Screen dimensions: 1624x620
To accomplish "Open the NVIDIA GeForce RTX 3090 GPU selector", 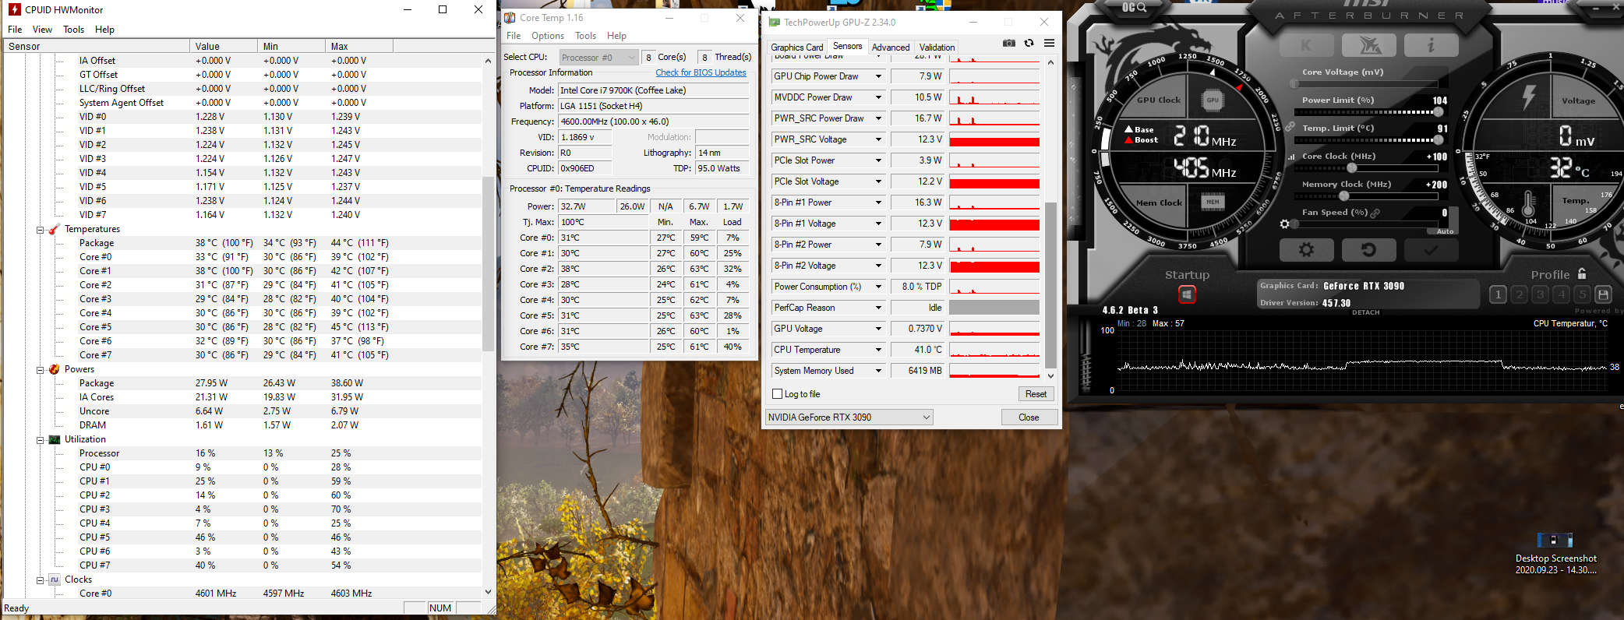I will [849, 417].
